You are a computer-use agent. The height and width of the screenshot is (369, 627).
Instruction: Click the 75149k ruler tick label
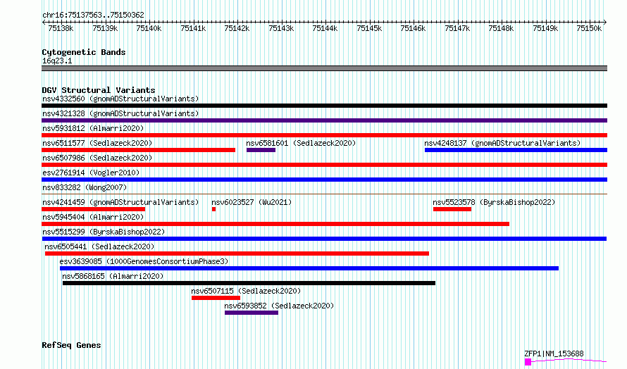545,28
